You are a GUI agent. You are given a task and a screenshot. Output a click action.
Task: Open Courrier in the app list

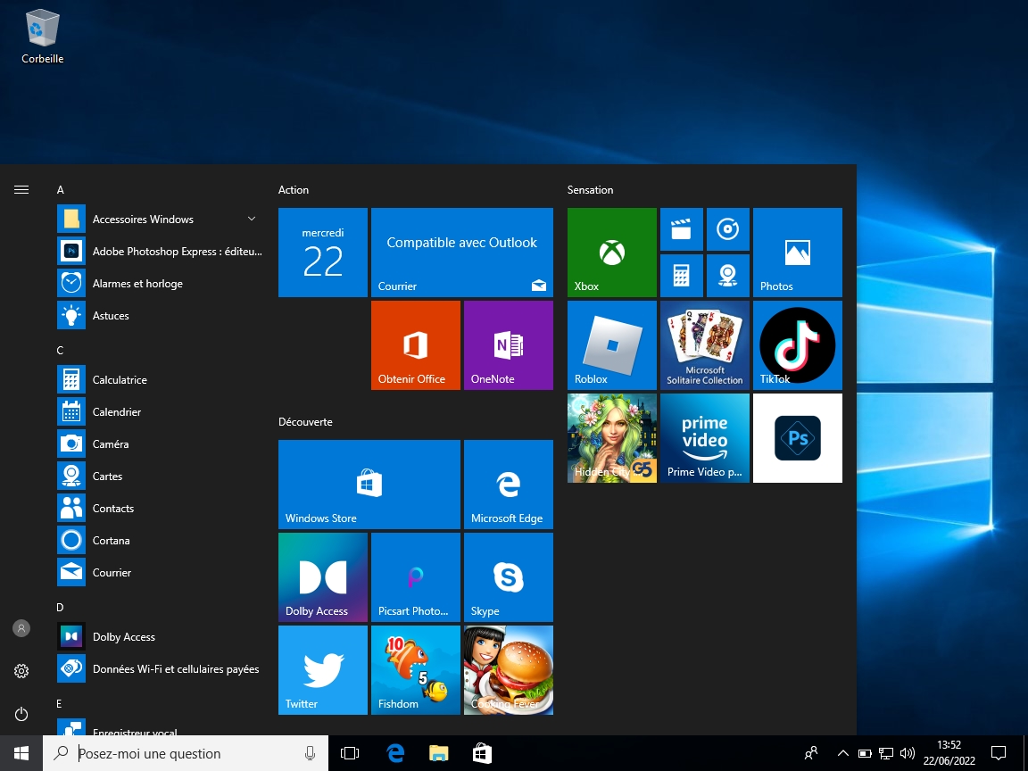160,572
